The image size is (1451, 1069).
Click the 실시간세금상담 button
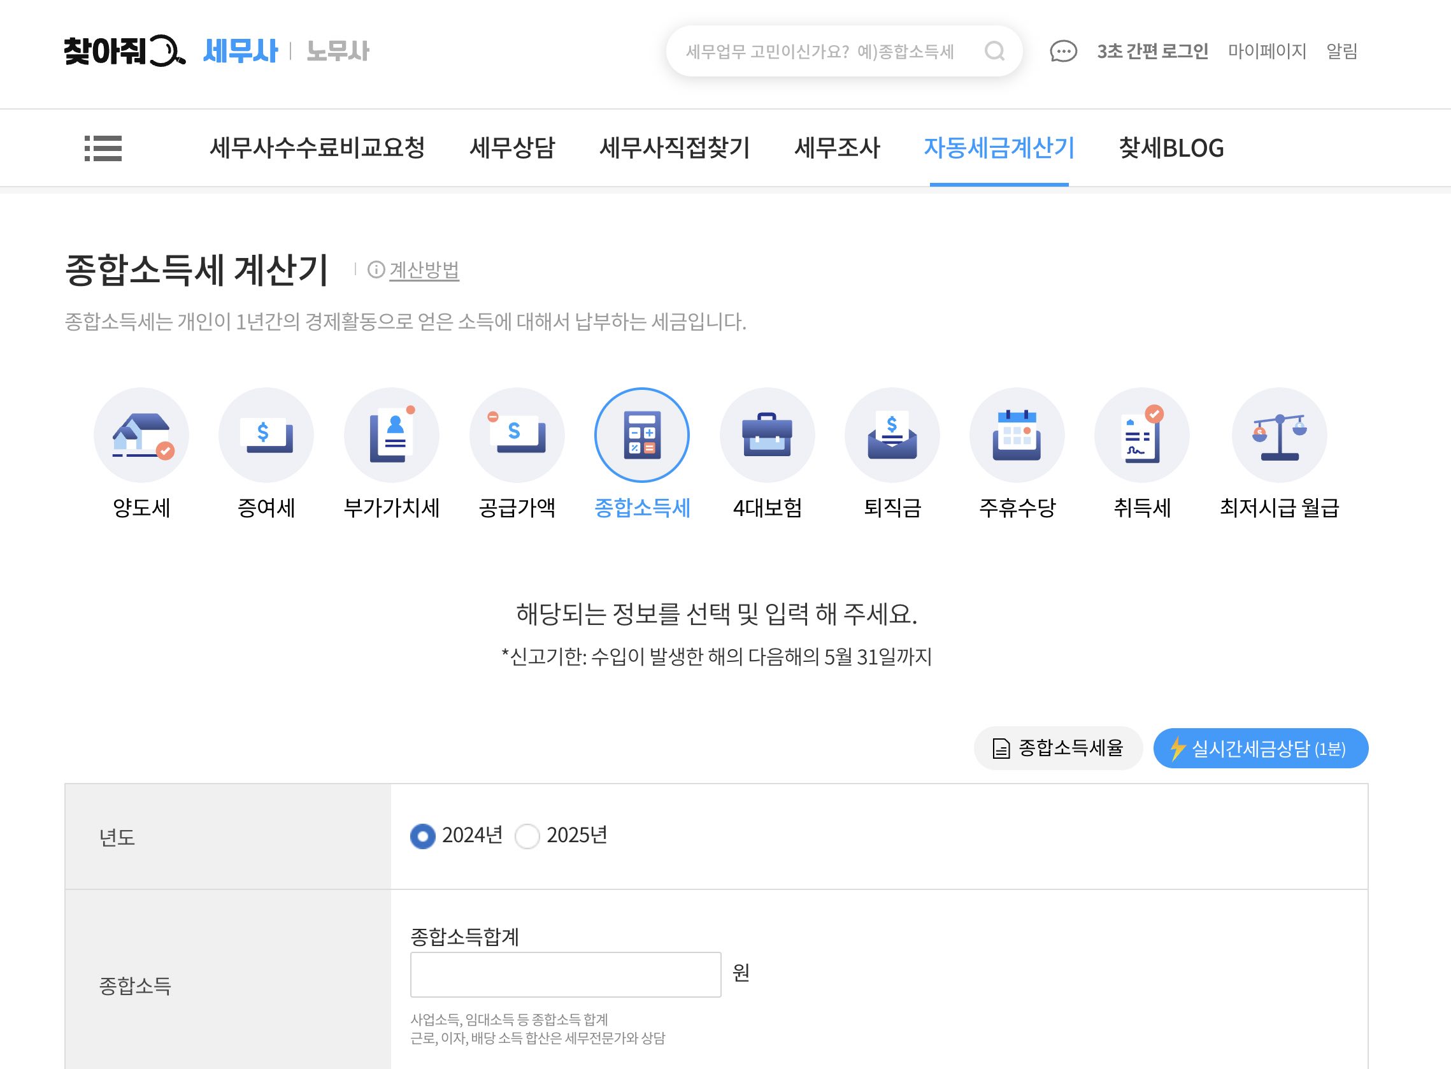tap(1260, 749)
